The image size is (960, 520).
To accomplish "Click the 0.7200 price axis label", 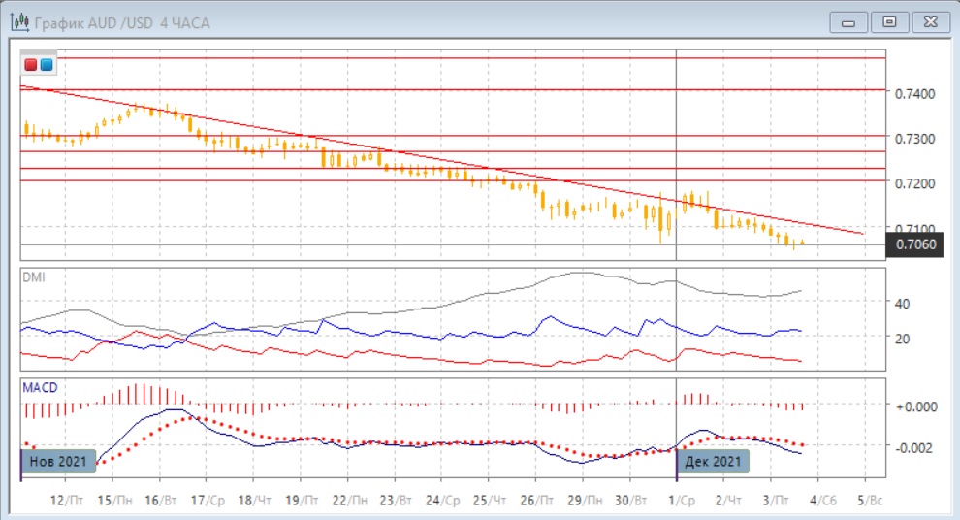I will coord(916,183).
